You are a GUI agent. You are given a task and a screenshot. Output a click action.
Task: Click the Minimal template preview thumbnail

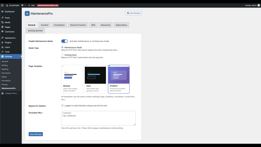(72, 75)
